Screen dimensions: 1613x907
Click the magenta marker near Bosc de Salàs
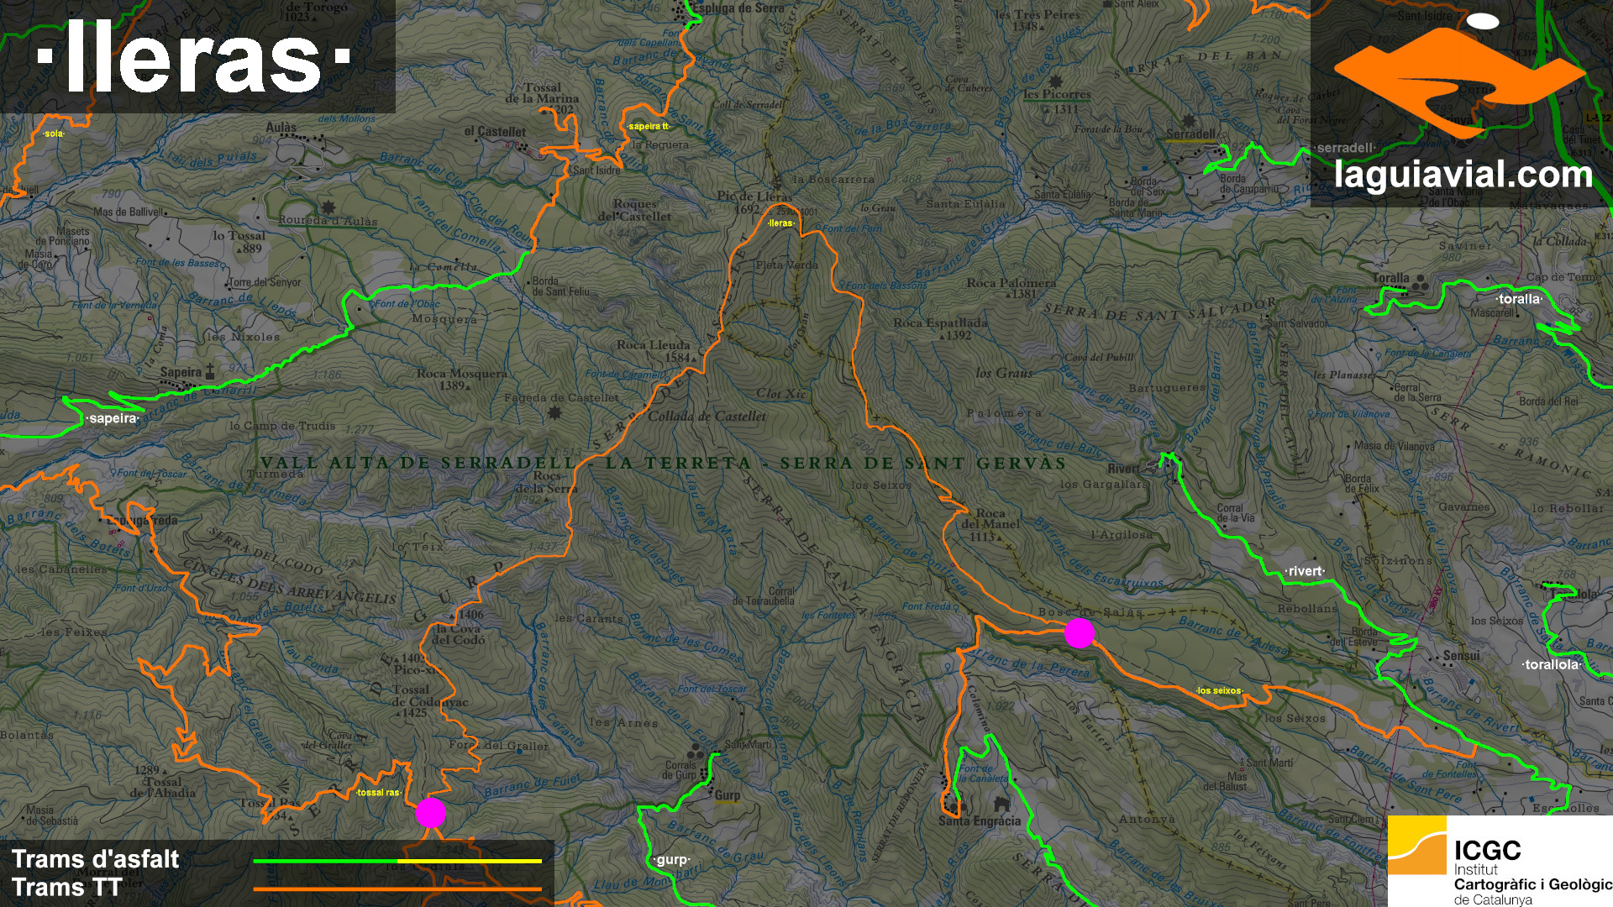[x=1079, y=633]
